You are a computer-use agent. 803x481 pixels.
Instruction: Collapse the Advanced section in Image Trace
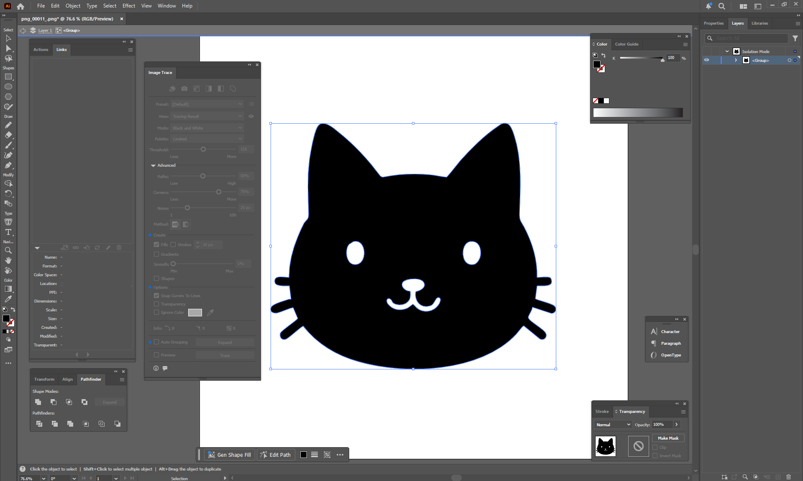153,165
